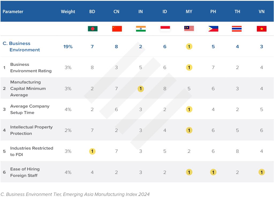This screenshot has height=198, width=274.
Task: Click the India flag icon
Action: point(141,29)
